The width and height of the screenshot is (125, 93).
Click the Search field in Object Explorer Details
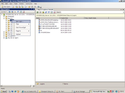(92, 12)
